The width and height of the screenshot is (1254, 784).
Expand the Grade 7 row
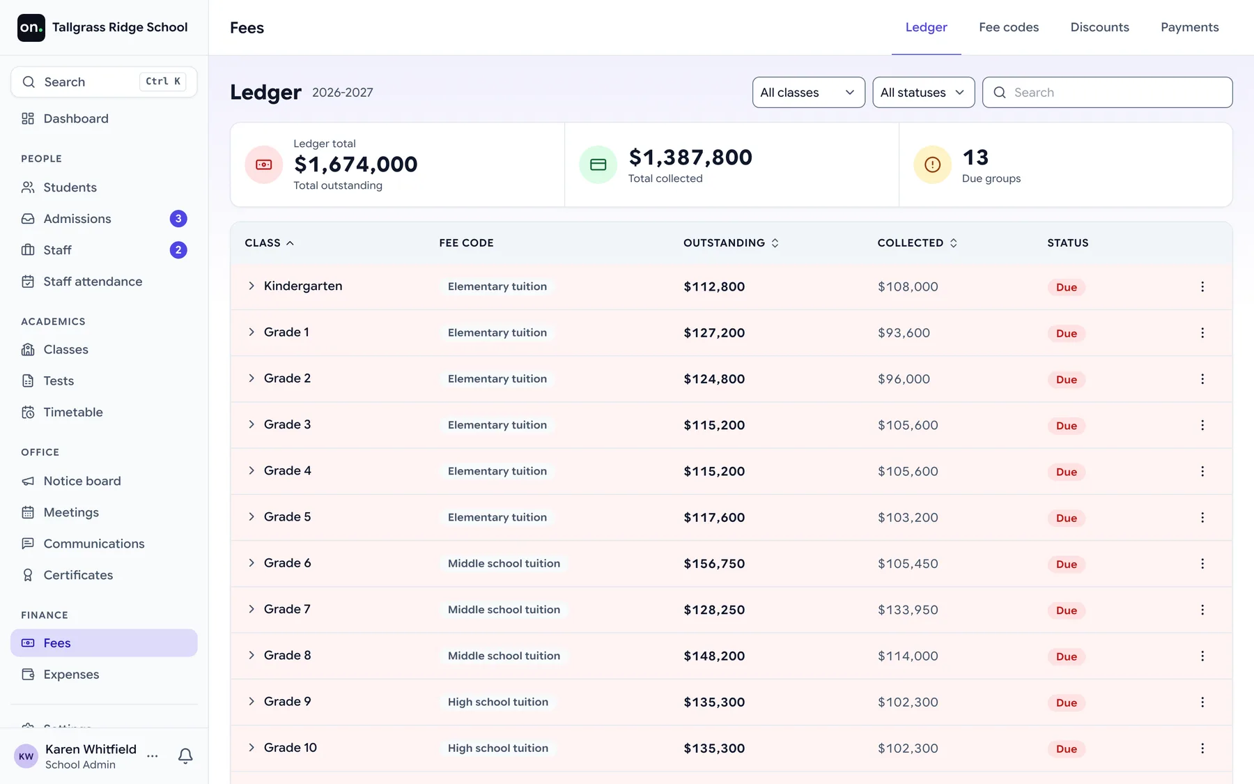pos(251,609)
